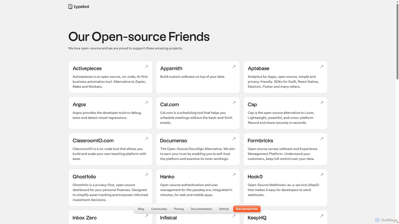This screenshot has width=399, height=224.
Task: Select the Hanko card heading
Action: click(x=167, y=177)
